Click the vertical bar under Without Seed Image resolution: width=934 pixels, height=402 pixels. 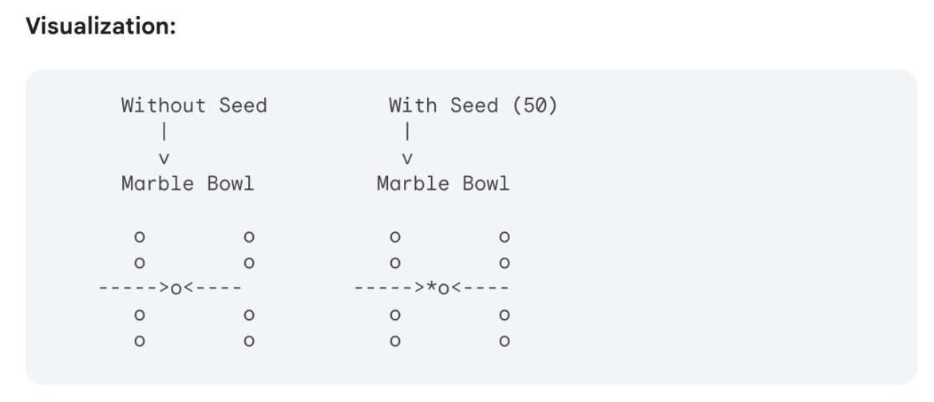coord(164,131)
